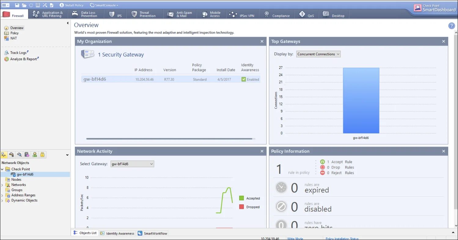Image resolution: width=458 pixels, height=240 pixels.
Task: Open the main application menu dropdown
Action: click(5, 5)
